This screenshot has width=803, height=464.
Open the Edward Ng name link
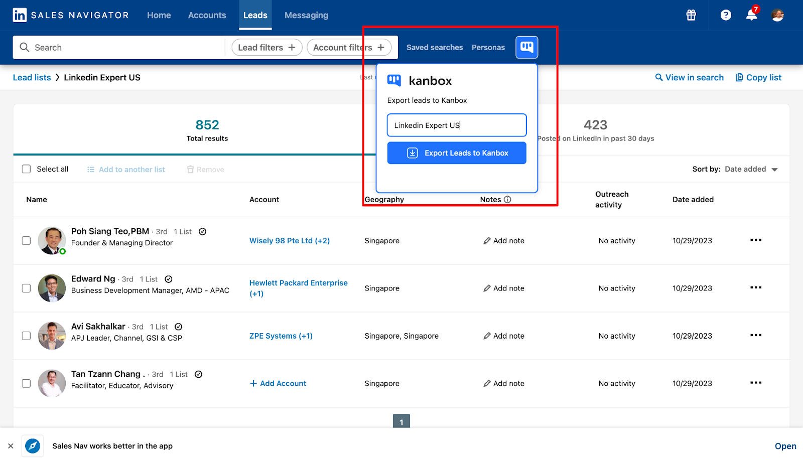click(x=93, y=278)
